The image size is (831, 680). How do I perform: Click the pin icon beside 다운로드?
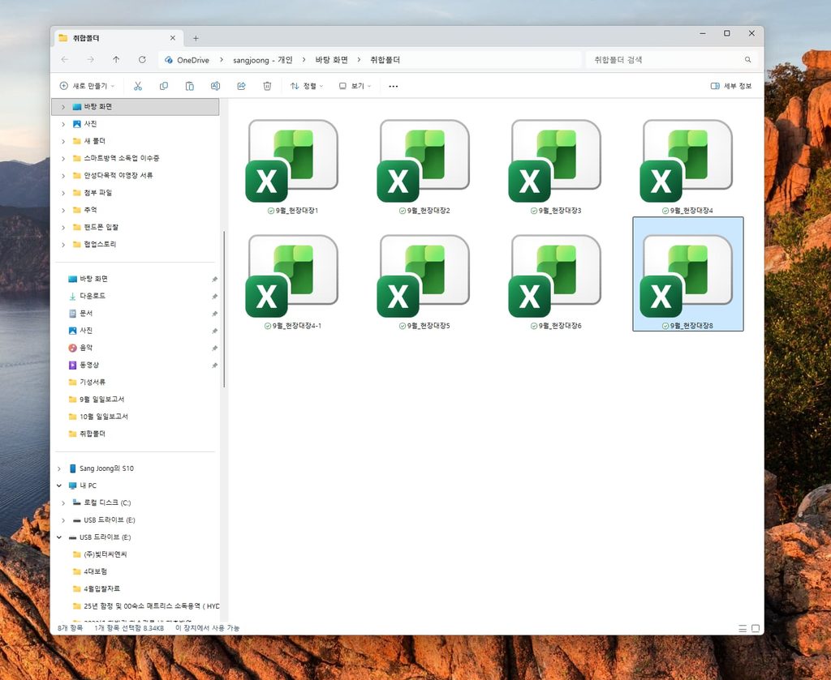point(214,297)
